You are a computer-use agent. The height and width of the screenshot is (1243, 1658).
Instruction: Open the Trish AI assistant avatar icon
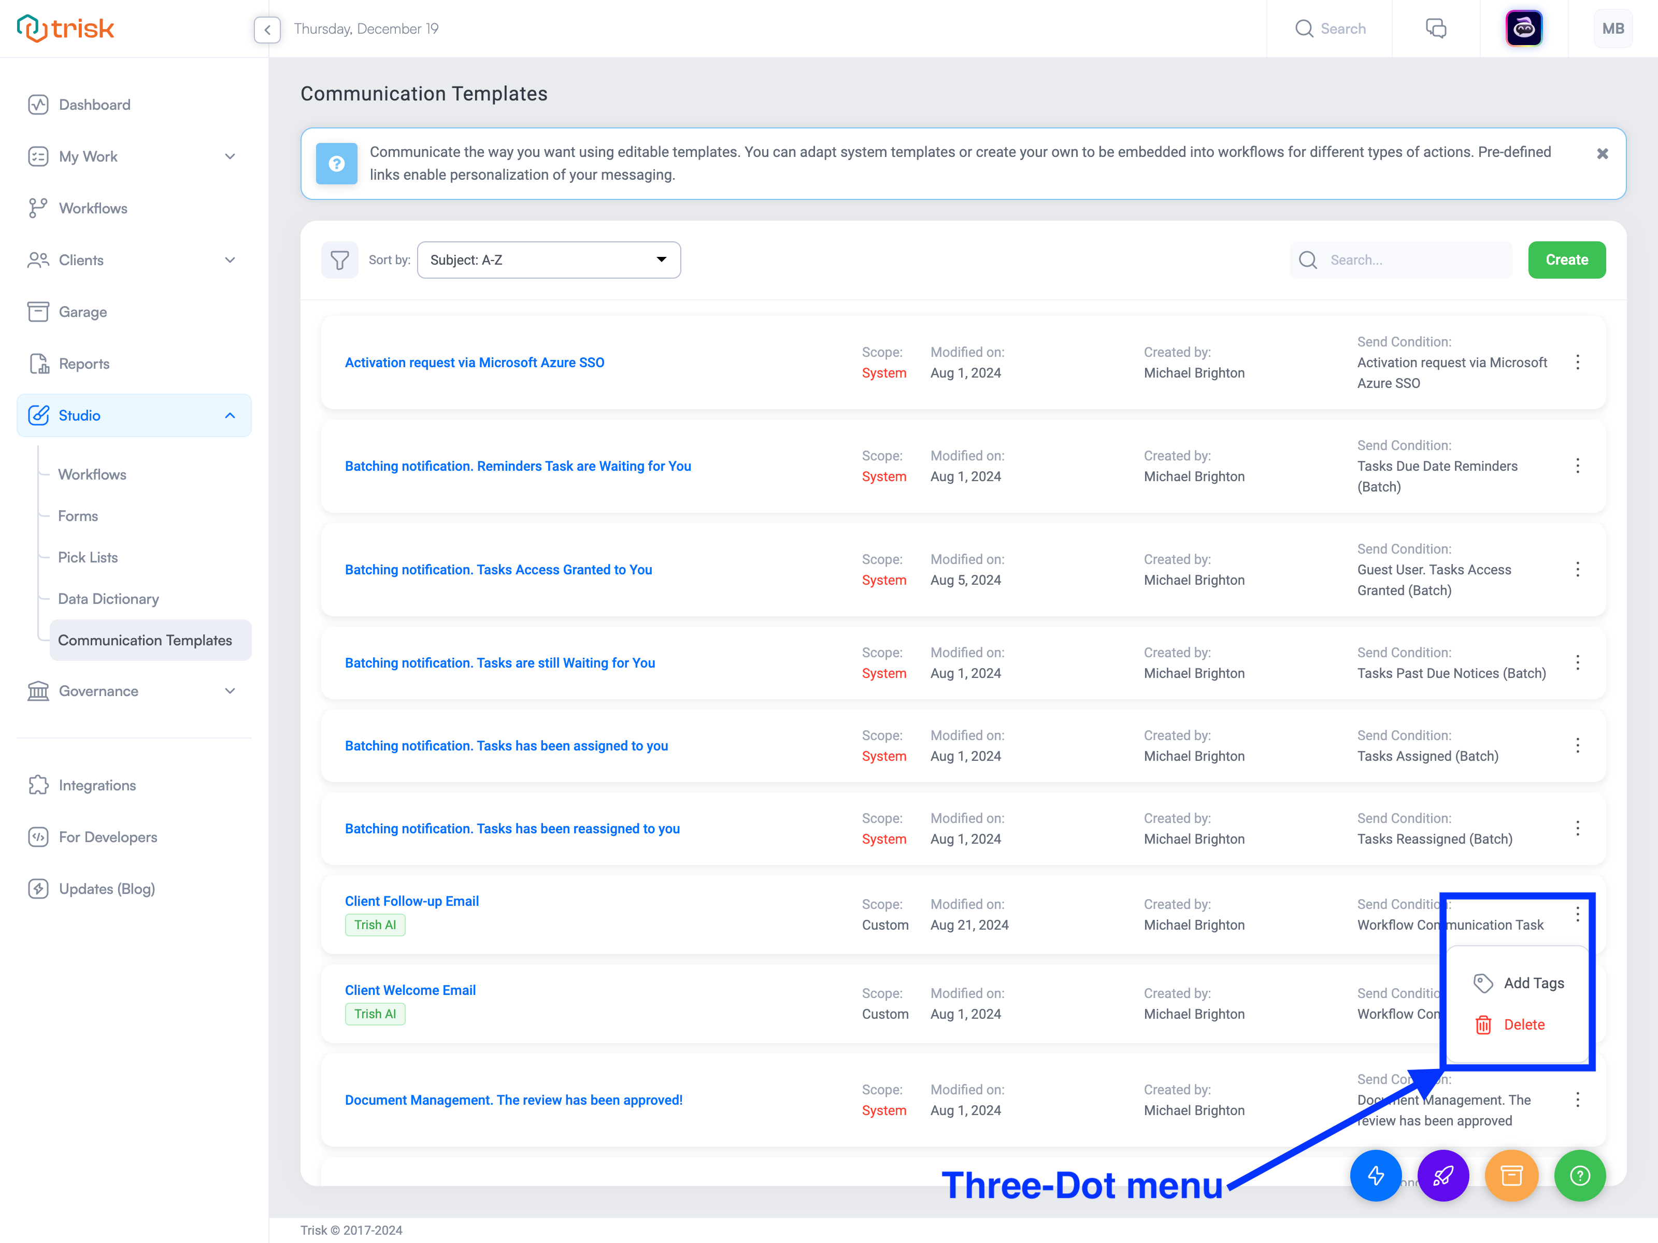[x=1524, y=28]
